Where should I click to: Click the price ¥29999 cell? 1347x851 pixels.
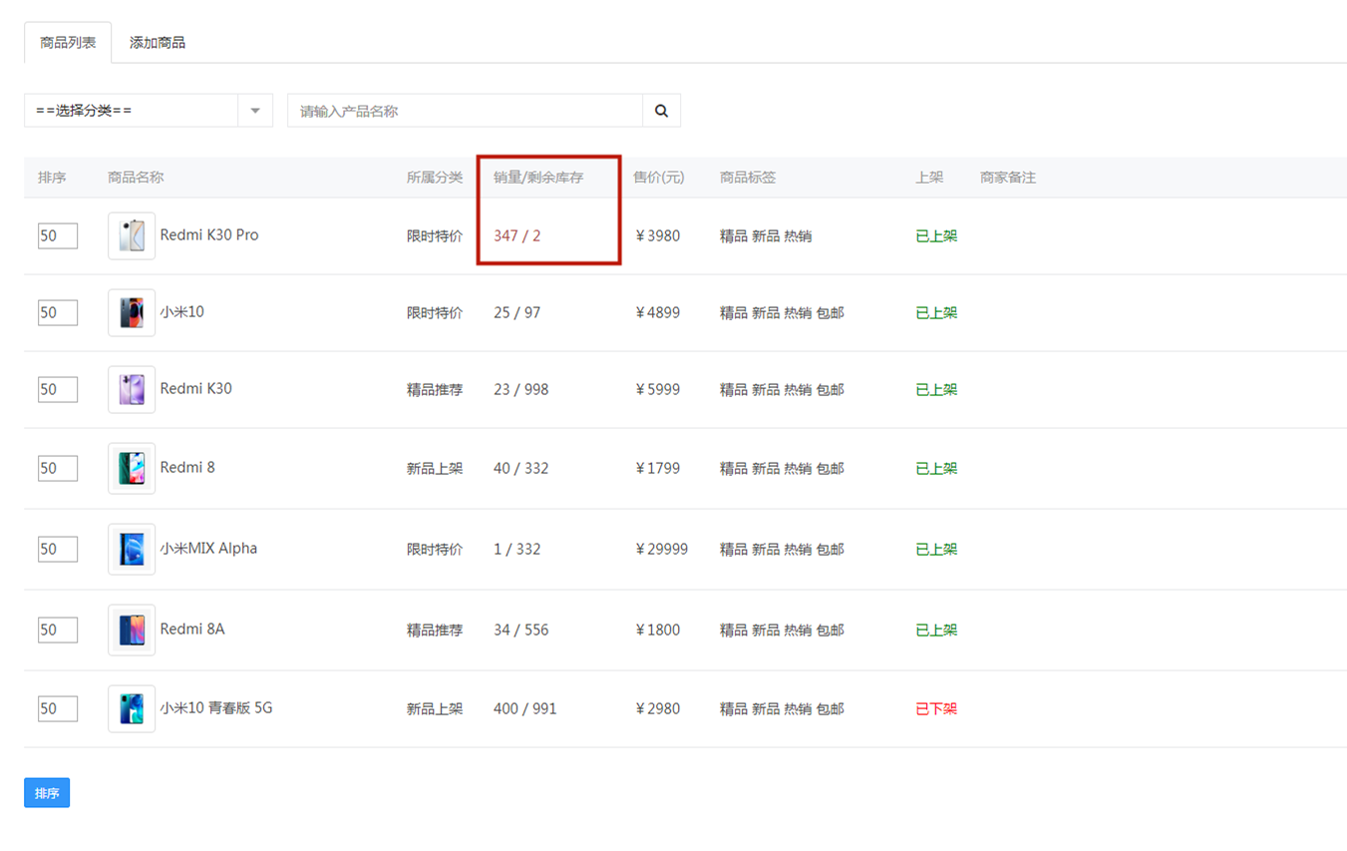coord(662,549)
